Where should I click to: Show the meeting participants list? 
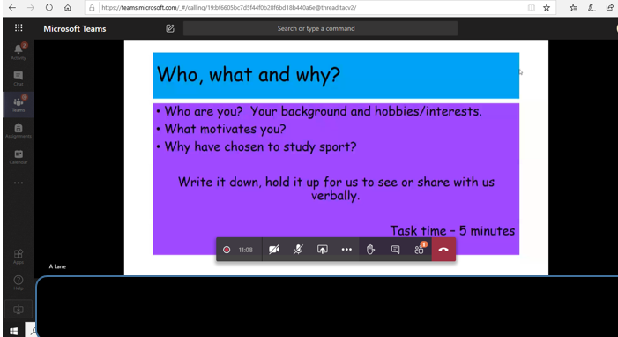(x=419, y=250)
